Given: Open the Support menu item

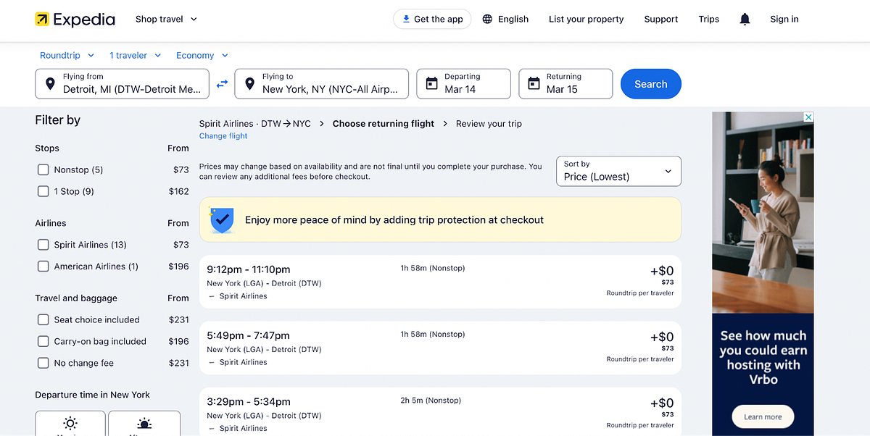Looking at the screenshot, I should coord(661,20).
